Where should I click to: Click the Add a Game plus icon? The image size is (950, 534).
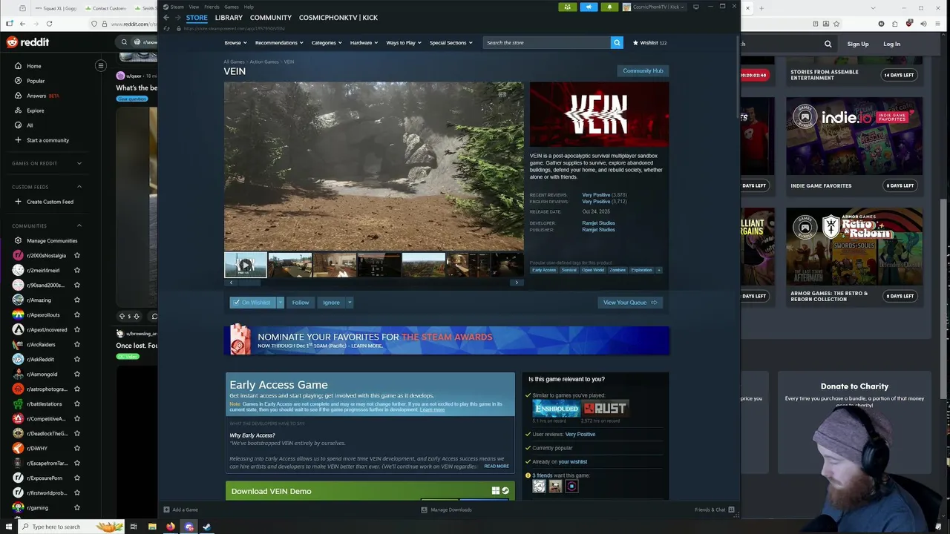pyautogui.click(x=167, y=510)
